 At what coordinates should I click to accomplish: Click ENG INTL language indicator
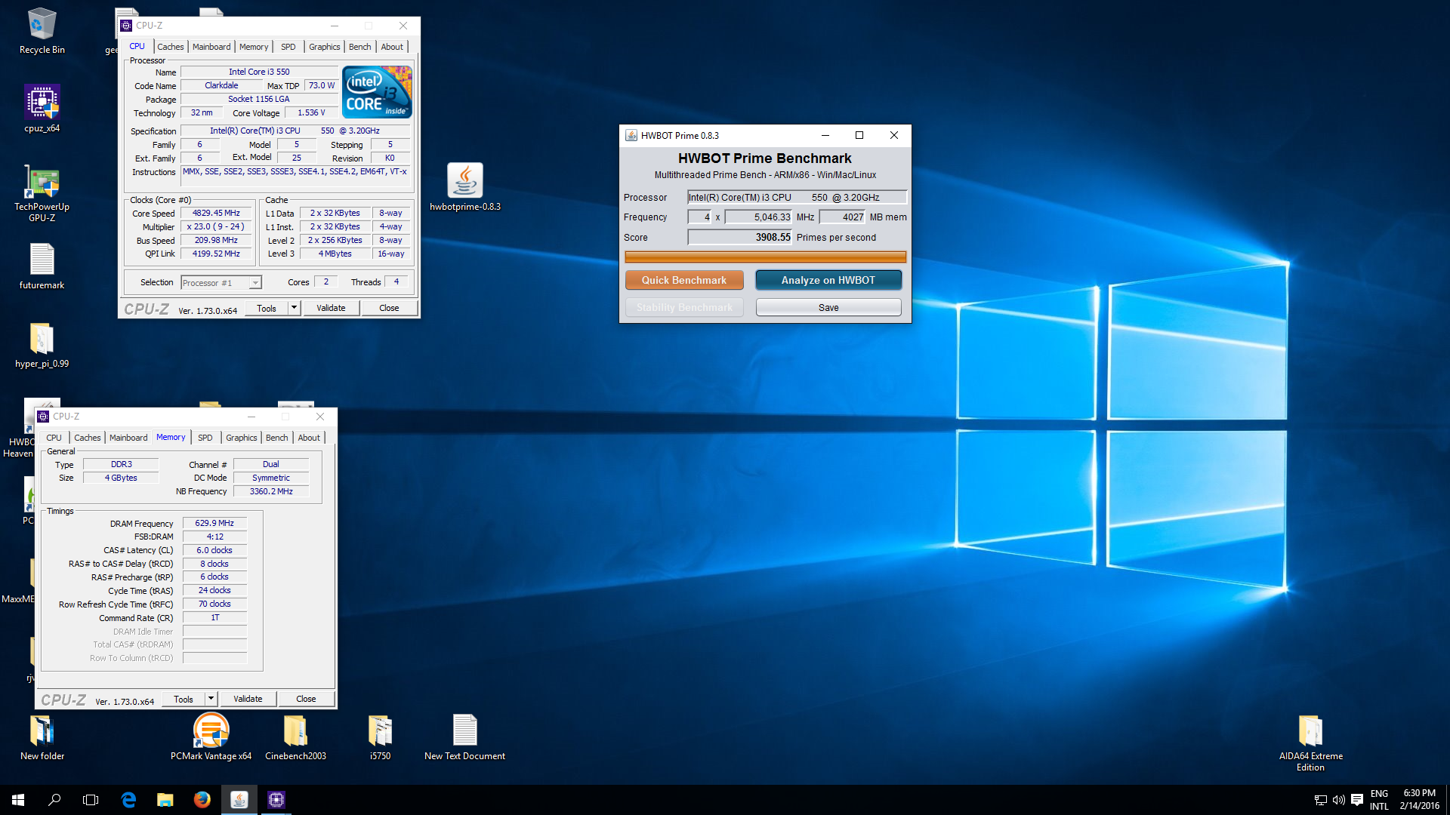pyautogui.click(x=1379, y=800)
